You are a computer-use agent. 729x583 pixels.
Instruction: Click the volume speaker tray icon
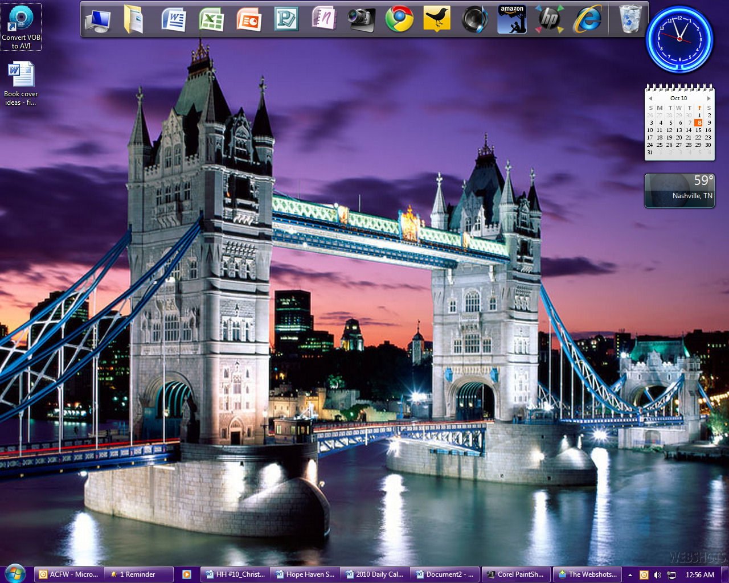pyautogui.click(x=658, y=575)
